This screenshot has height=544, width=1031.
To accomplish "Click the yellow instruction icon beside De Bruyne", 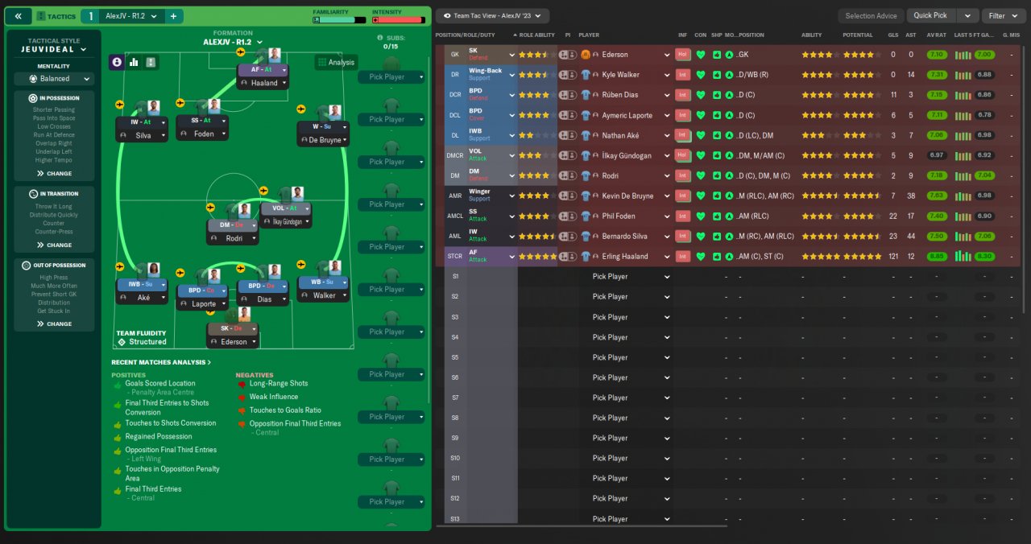I will click(x=300, y=109).
